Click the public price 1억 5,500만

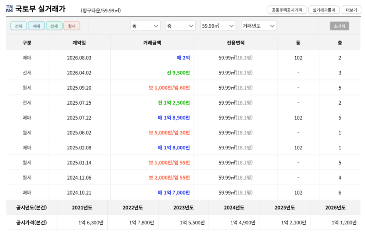[192, 223]
